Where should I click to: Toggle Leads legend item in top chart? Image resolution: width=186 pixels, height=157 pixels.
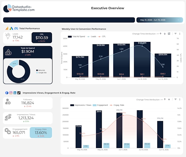pos(91,36)
